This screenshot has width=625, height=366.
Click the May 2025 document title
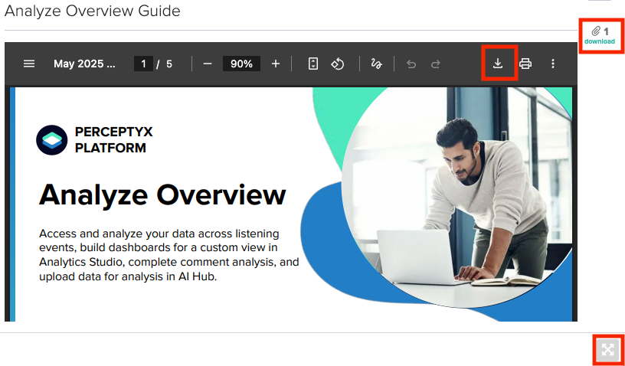tap(84, 64)
